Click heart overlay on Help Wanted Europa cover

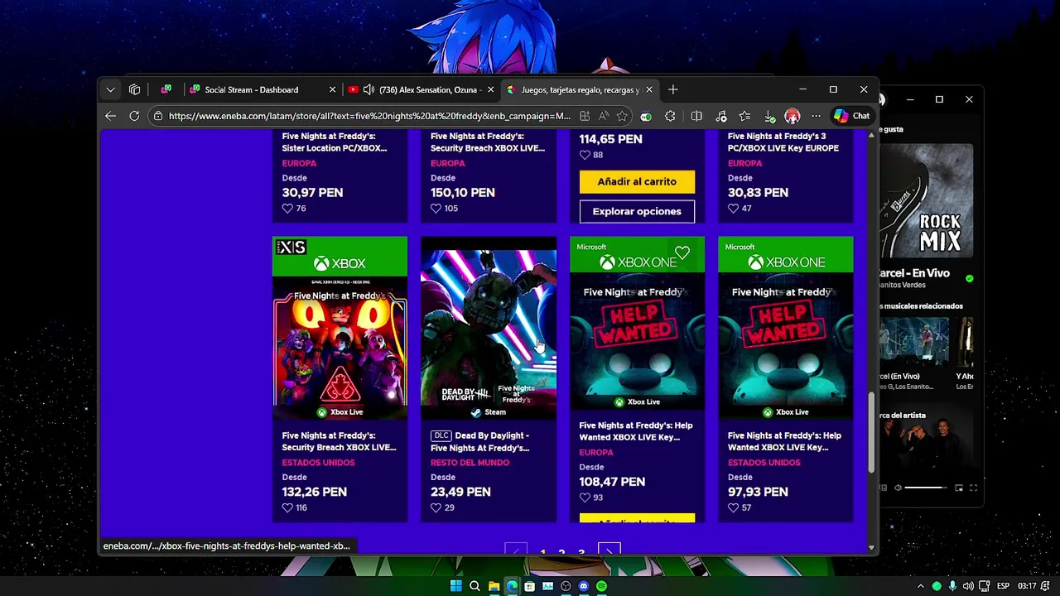point(682,252)
